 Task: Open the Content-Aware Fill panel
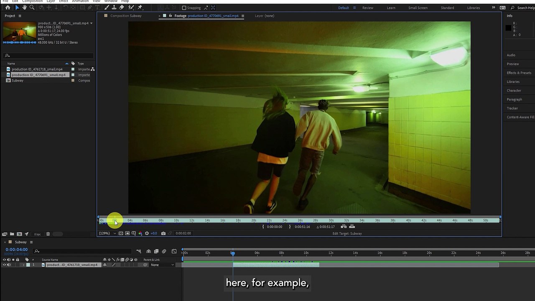(520, 117)
